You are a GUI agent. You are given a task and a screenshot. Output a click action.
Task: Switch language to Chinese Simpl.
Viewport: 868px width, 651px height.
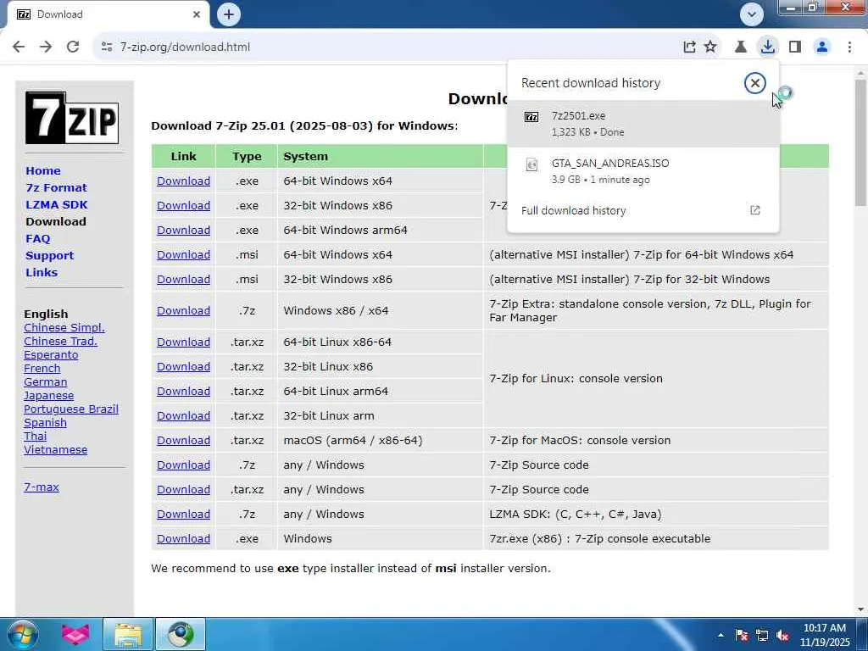click(x=64, y=328)
